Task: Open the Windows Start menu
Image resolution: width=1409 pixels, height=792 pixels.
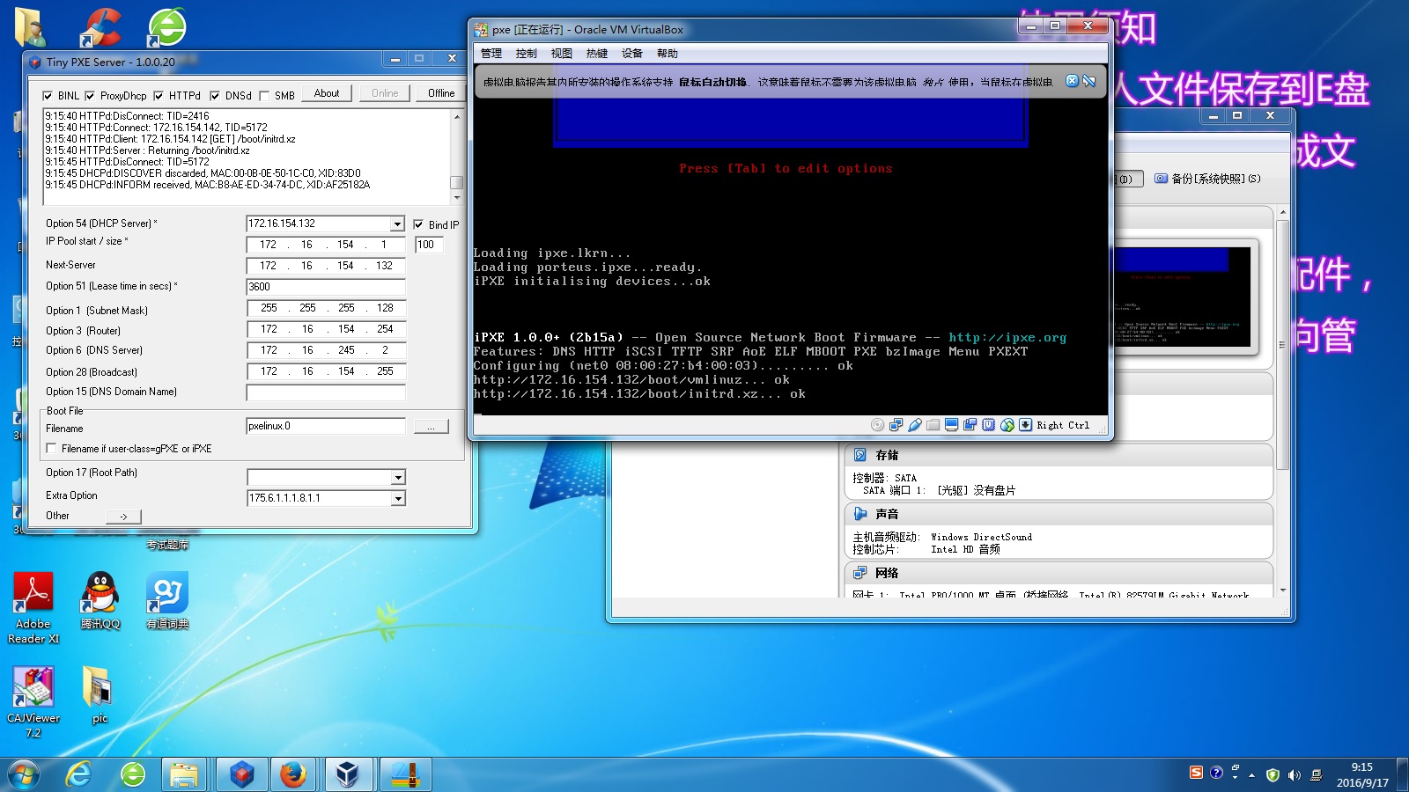Action: click(x=24, y=774)
